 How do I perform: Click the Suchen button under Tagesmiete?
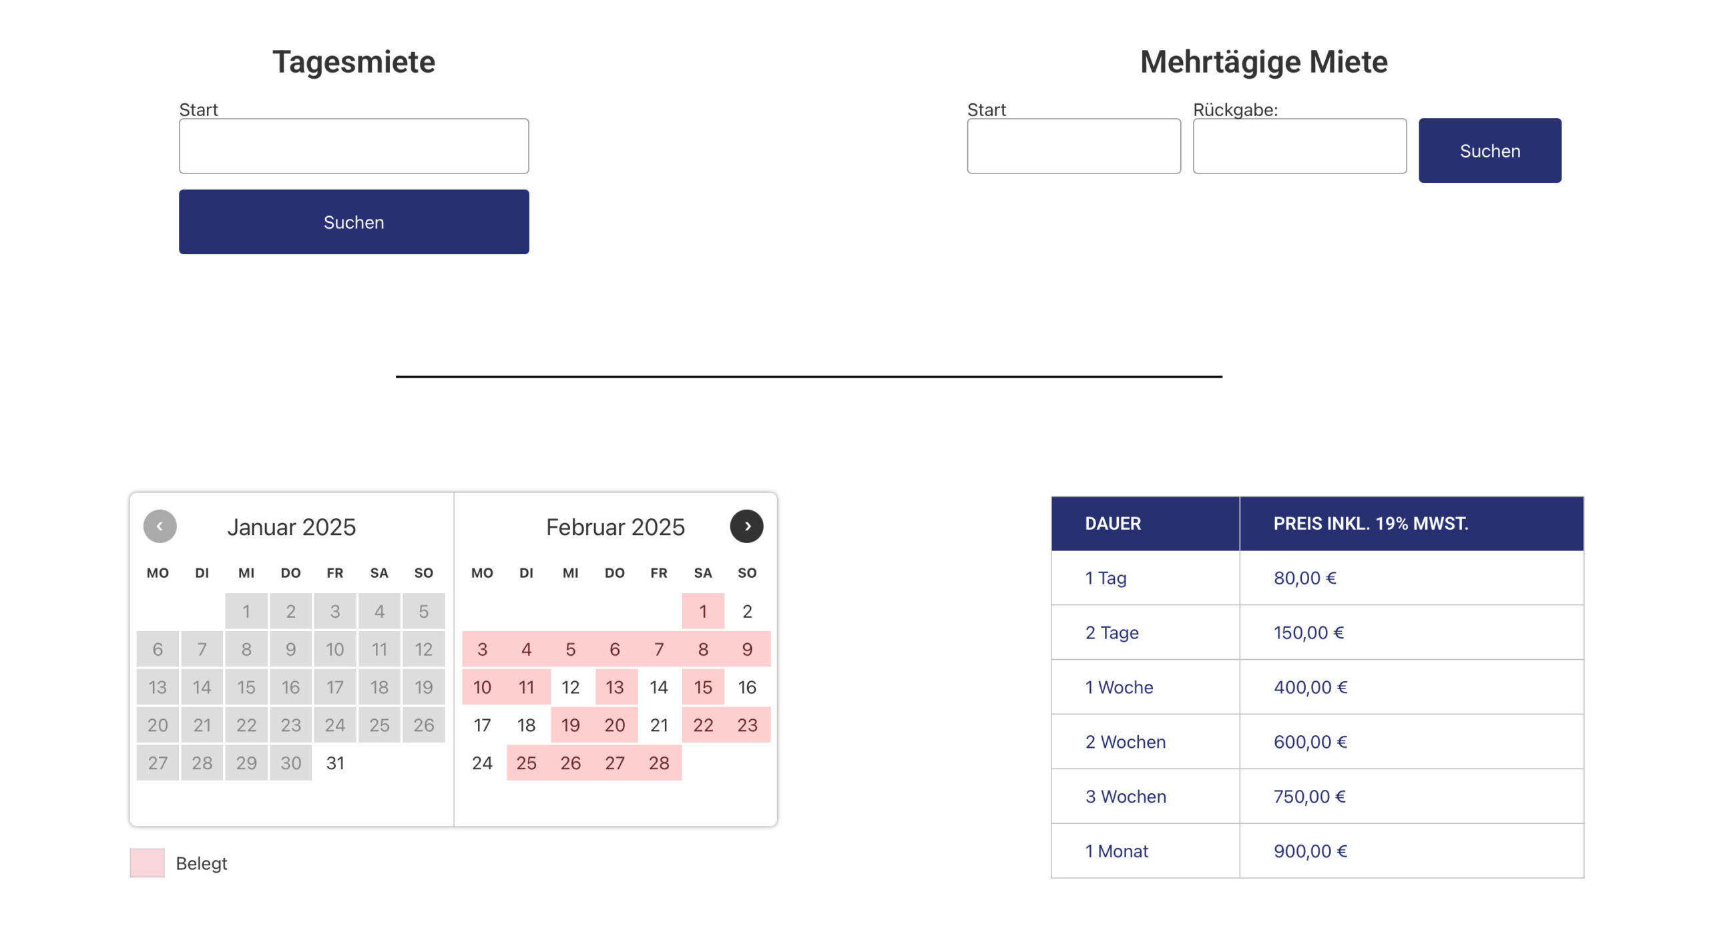(354, 222)
